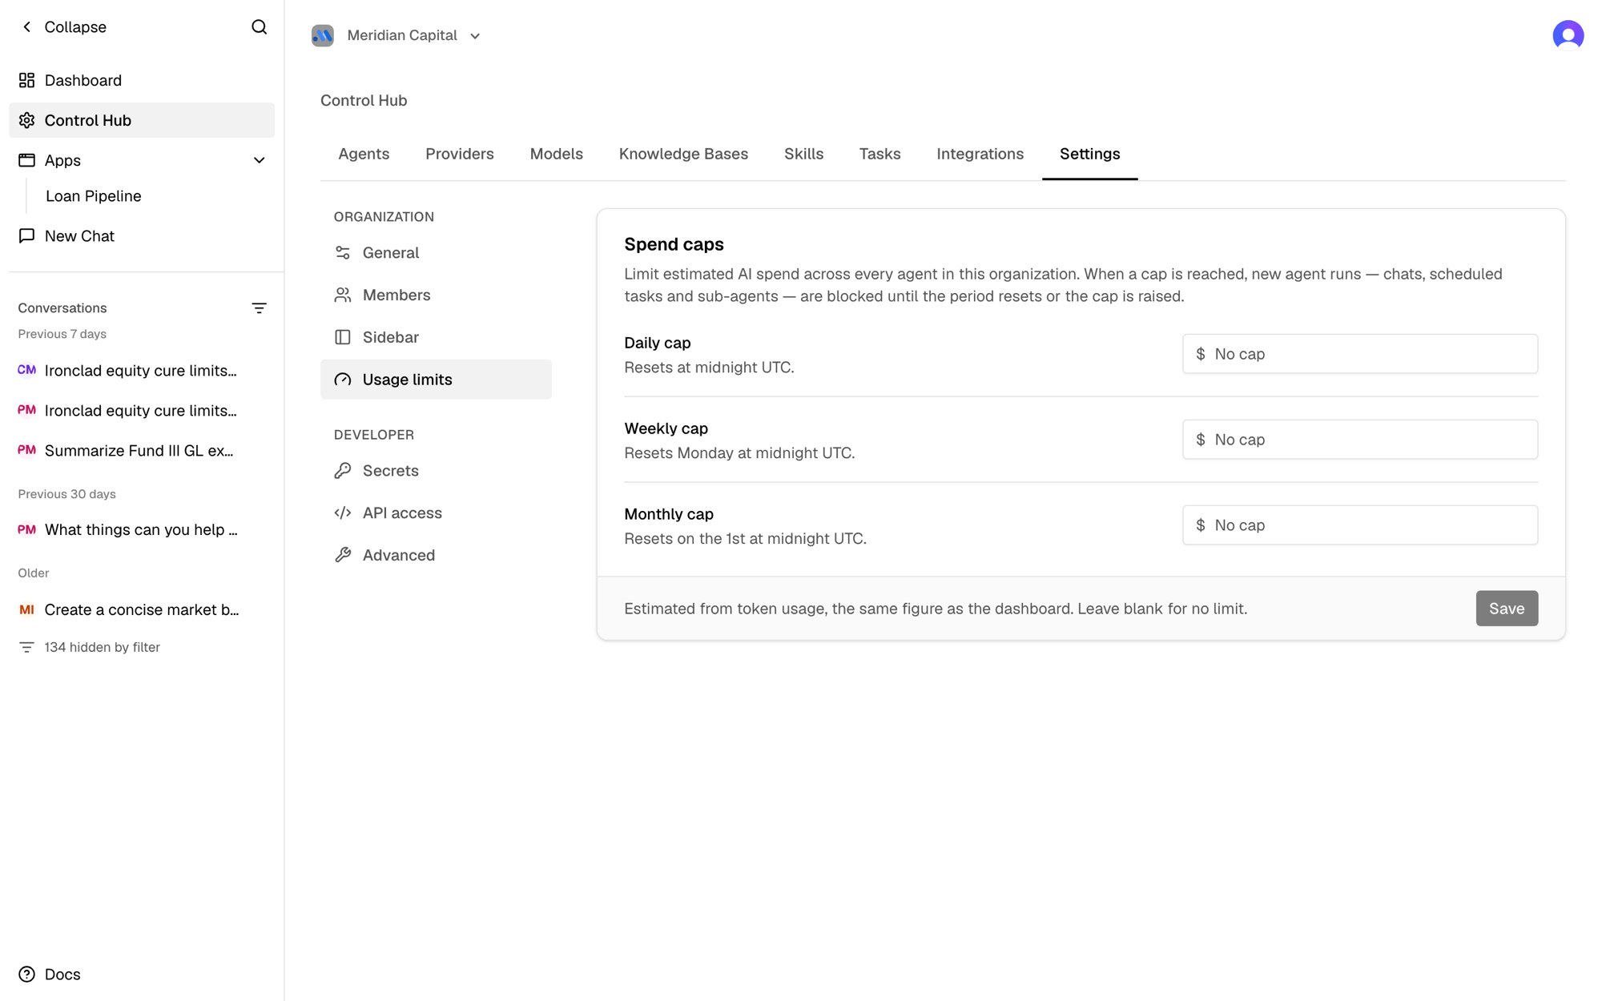Focus the Weekly cap input field
The width and height of the screenshot is (1602, 1001).
1360,440
